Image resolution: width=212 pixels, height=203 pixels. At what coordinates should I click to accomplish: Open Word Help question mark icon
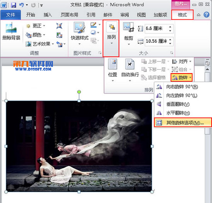206,15
